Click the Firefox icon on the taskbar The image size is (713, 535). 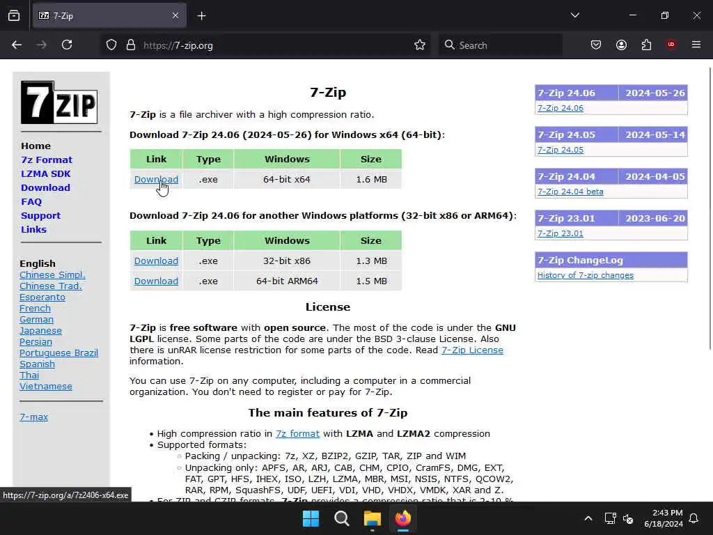[x=403, y=518]
